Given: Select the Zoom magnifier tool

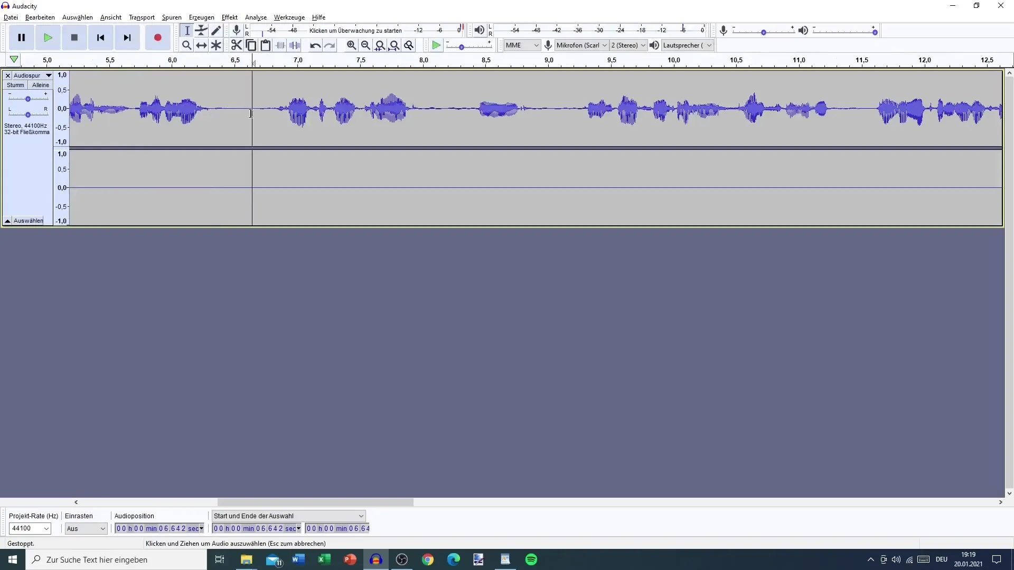Looking at the screenshot, I should click(x=187, y=45).
